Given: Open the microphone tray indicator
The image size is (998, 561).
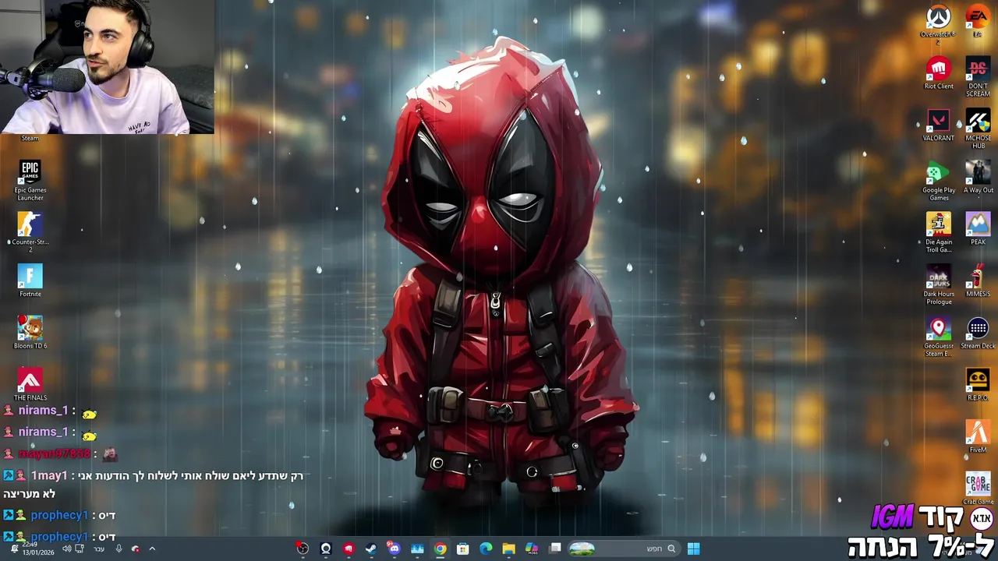Looking at the screenshot, I should click(x=119, y=549).
